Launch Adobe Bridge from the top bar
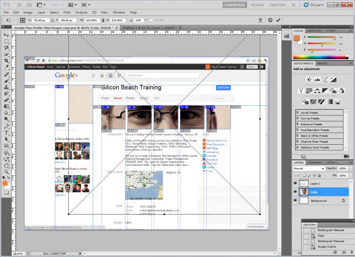Image resolution: width=355 pixels, height=257 pixels. click(x=20, y=5)
